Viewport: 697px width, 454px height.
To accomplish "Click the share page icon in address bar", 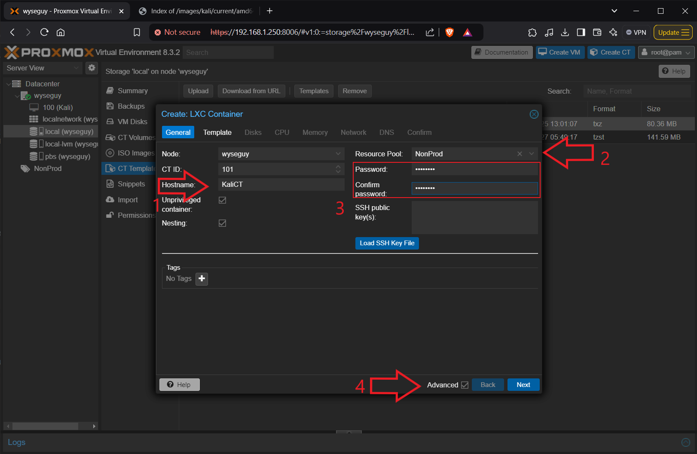I will [430, 32].
